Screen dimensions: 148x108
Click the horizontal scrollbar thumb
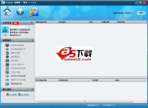[x=85, y=101]
